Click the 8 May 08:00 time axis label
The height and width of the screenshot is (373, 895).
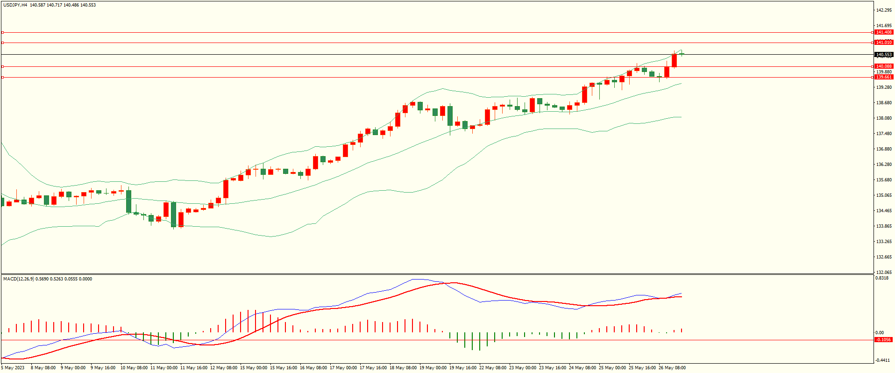point(43,368)
